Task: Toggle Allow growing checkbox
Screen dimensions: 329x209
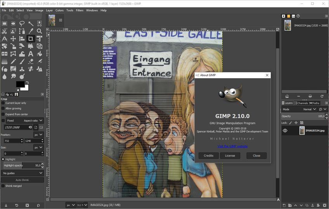Action: (3, 108)
